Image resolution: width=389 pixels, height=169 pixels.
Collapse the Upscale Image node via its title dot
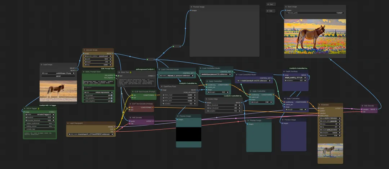tap(84, 50)
